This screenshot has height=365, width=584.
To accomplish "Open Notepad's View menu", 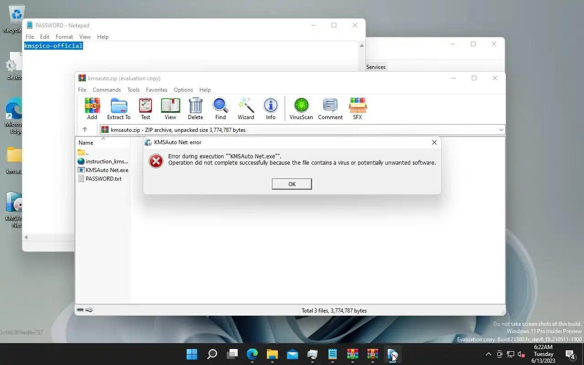I will point(85,37).
